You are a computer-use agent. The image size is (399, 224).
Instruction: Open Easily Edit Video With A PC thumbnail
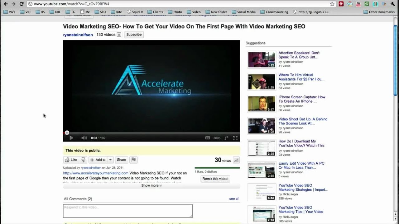262,170
